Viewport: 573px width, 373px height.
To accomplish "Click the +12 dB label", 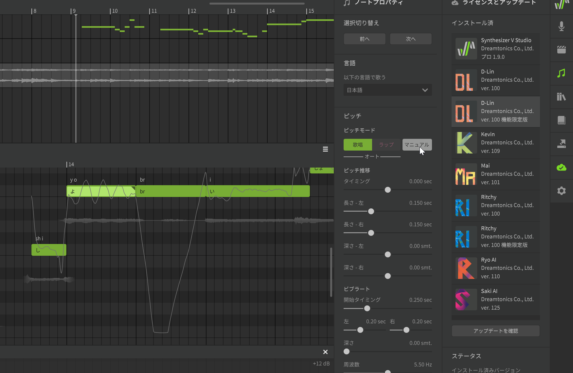I will coord(321,364).
